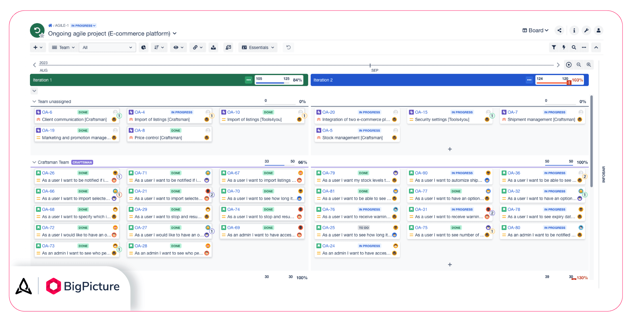Screen dimensions: 632x322
Task: Center timeline on today target icon
Action: [568, 65]
